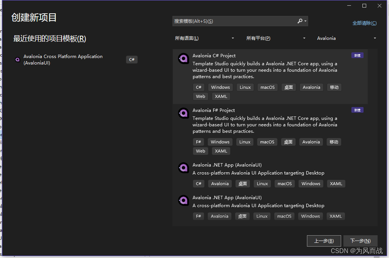Click the Avalonia logo beside Avalonia C# Project
This screenshot has height=258, width=389.
(x=183, y=58)
